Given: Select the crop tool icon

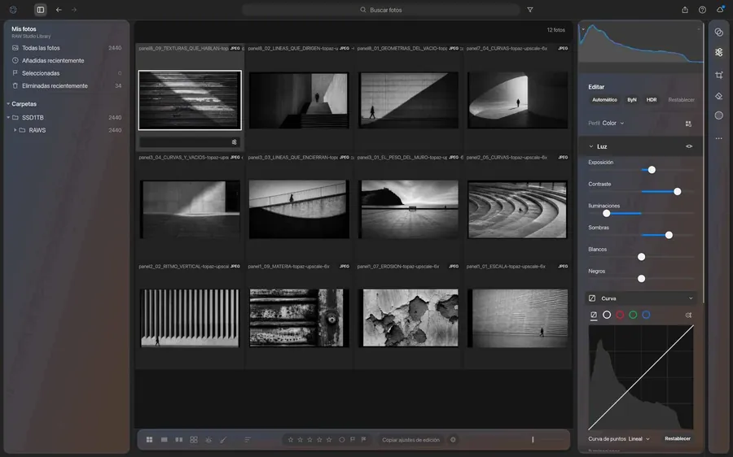Looking at the screenshot, I should (x=719, y=75).
